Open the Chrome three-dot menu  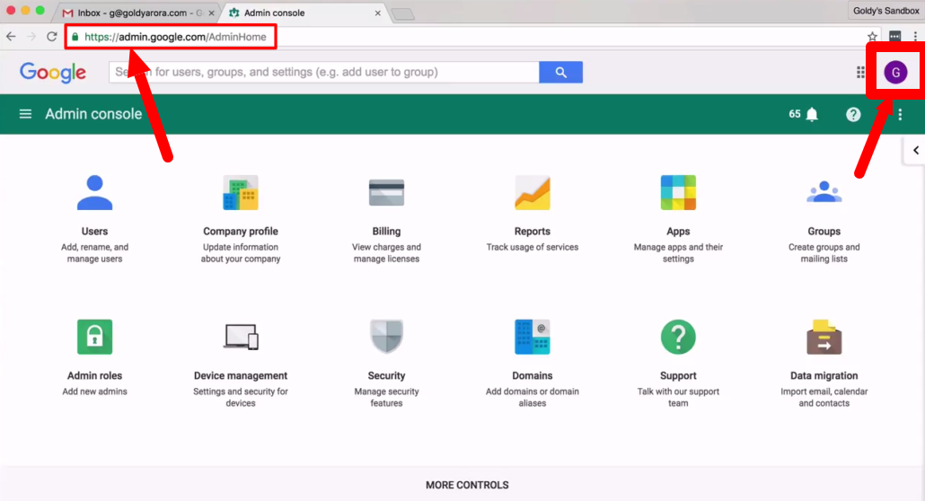(x=915, y=37)
